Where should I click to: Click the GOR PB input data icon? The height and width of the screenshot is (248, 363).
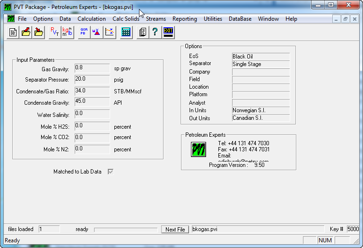(84, 33)
